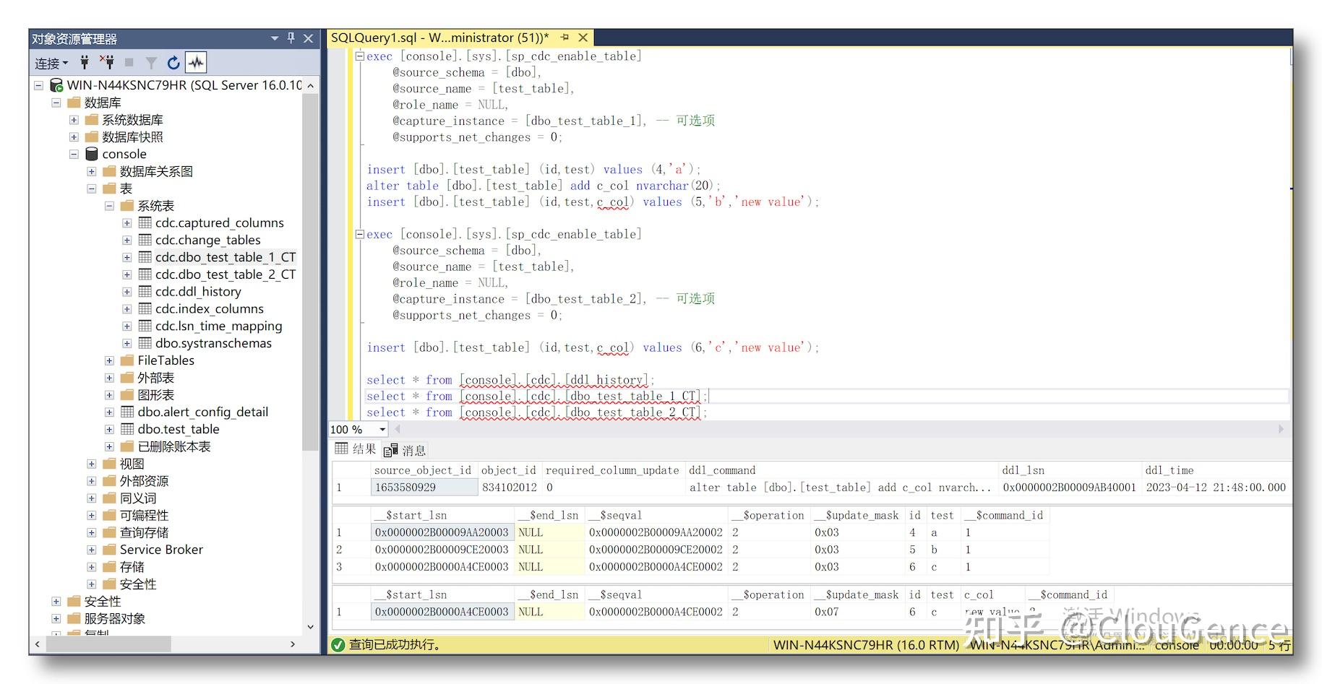1322x684 pixels.
Task: Click the Filter icon in Object Explorer toolbar
Action: pos(150,63)
